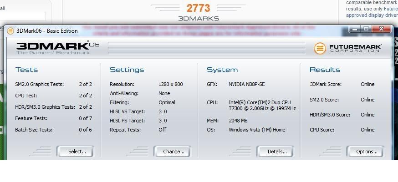Click the 2048 MB memory value
This screenshot has width=398, height=182.
(x=238, y=121)
